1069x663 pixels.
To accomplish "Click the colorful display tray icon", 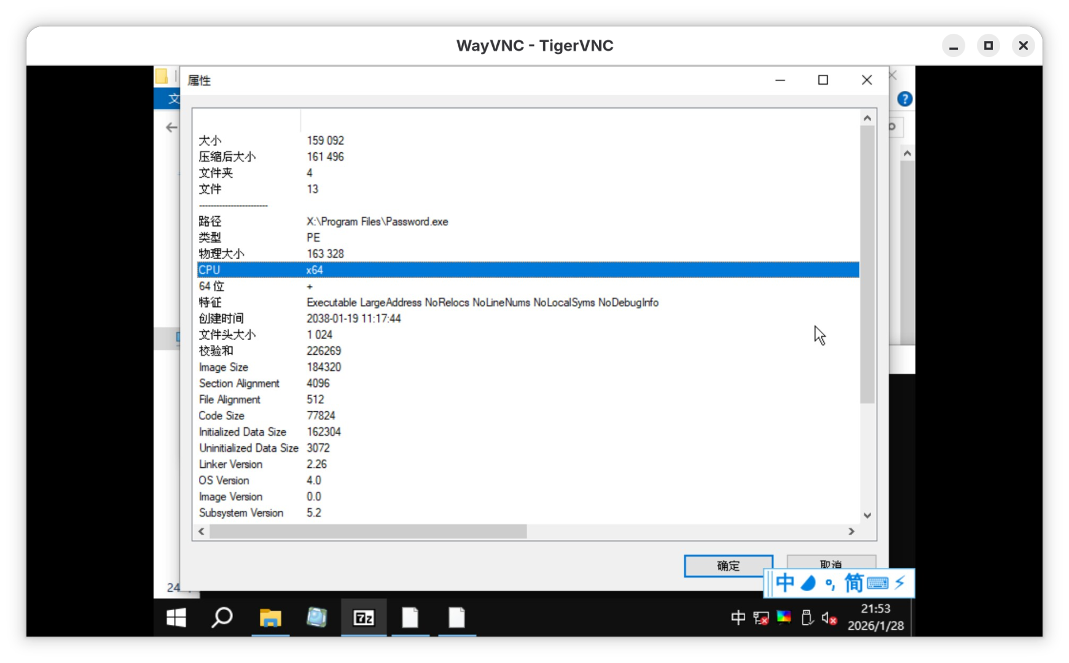I will (x=784, y=618).
